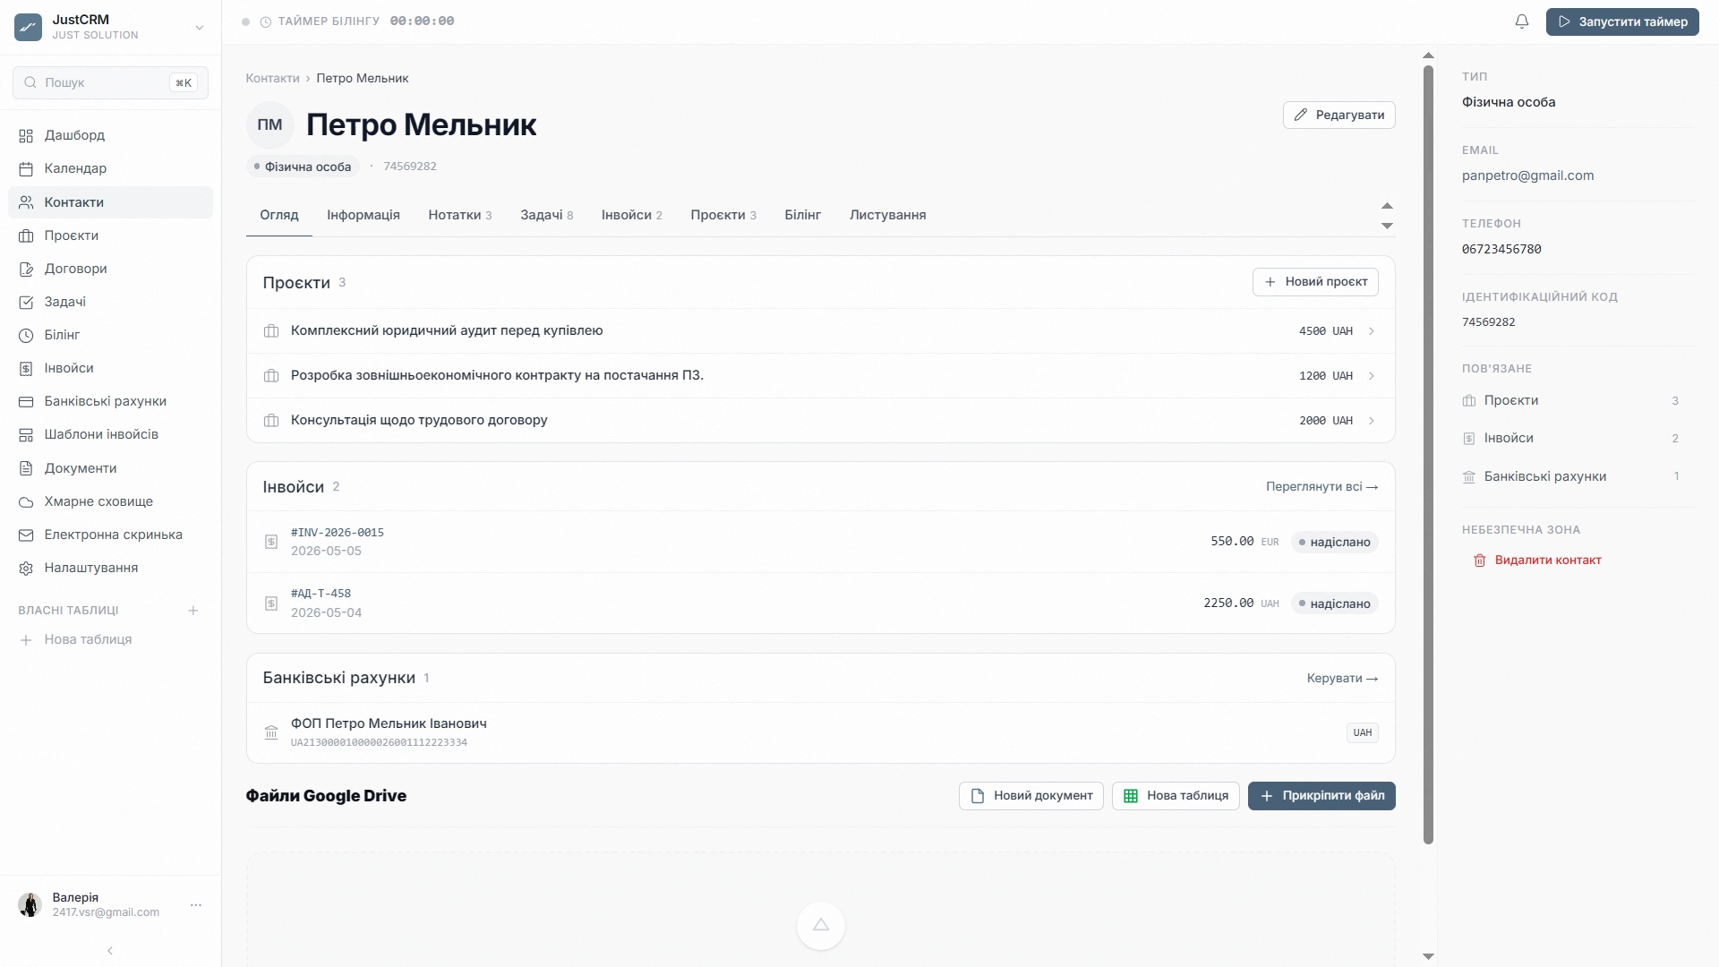Click Контакти in the left sidebar

110,202
